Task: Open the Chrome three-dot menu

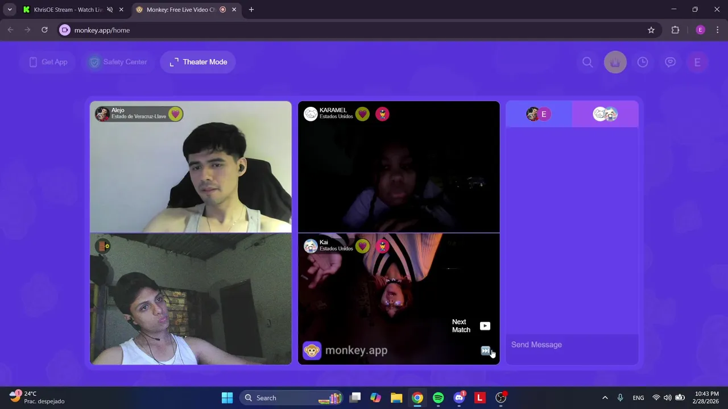Action: pos(717,30)
